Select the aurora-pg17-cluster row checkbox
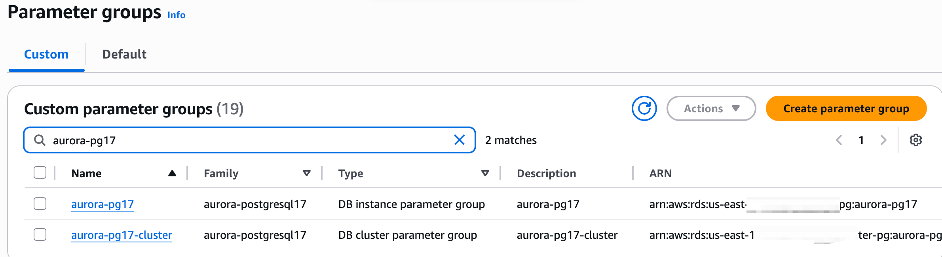Viewport: 942px width, 257px height. pos(40,235)
